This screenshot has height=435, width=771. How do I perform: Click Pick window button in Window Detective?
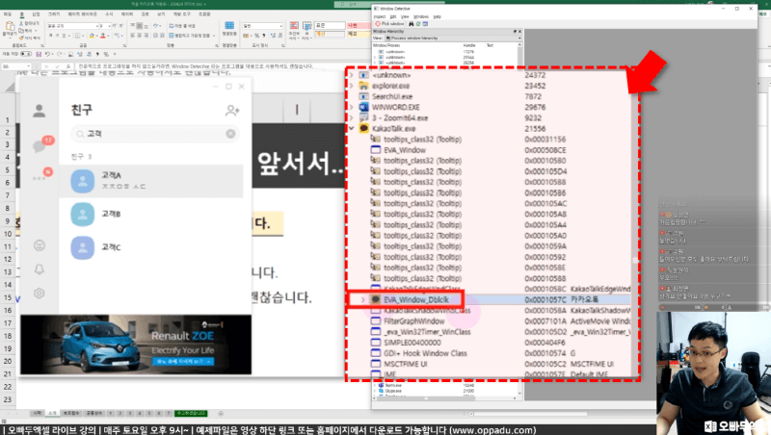pos(390,23)
